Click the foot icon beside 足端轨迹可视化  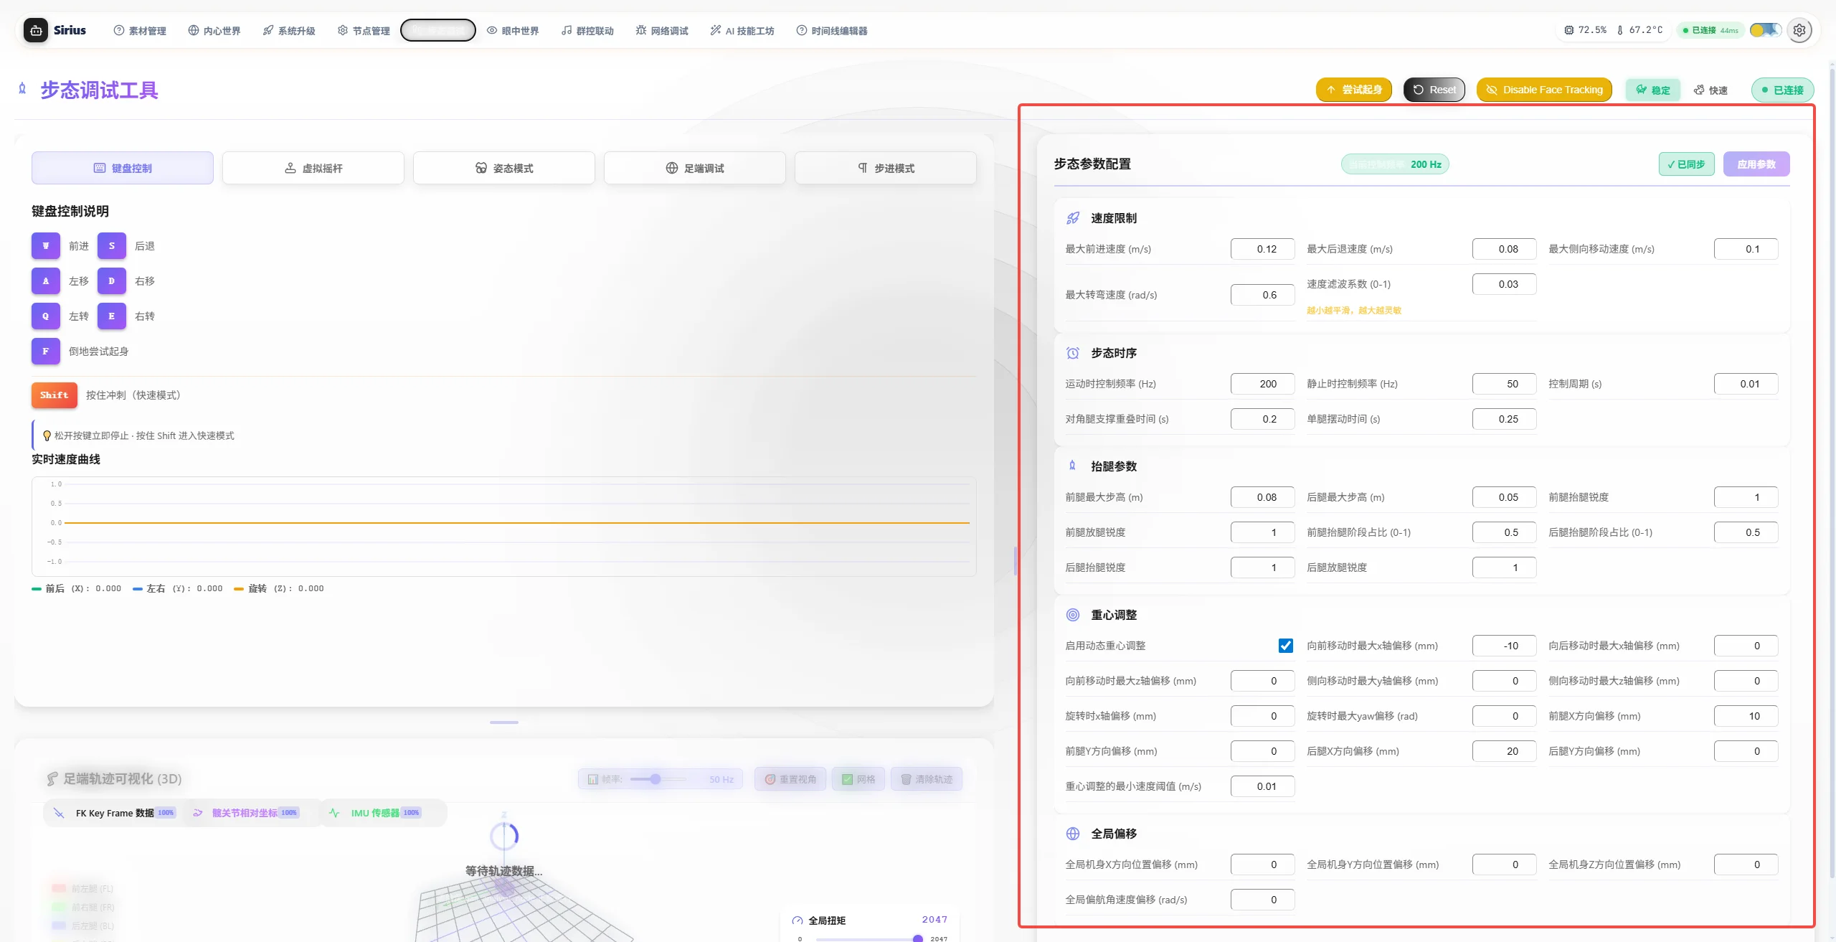point(52,779)
